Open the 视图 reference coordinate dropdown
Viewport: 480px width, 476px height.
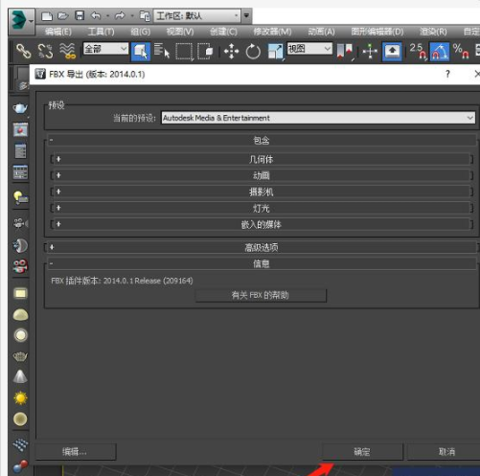309,49
